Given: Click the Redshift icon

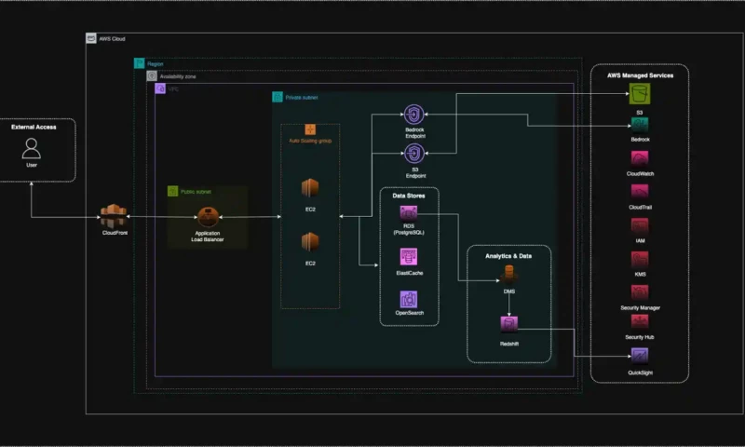Looking at the screenshot, I should 508,324.
